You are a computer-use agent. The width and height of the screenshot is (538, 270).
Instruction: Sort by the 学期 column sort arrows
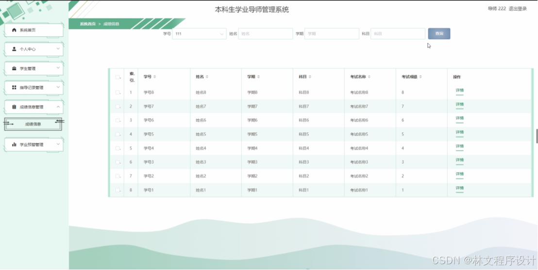click(258, 77)
